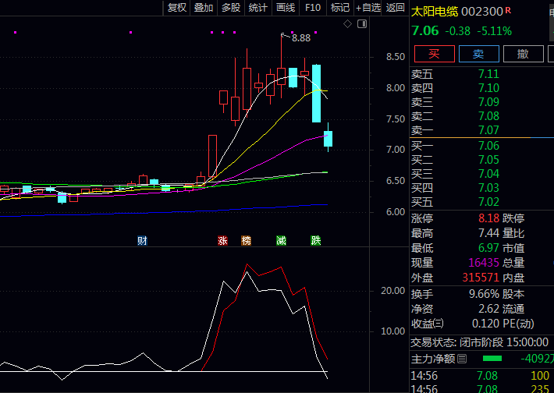
Task: Open the 画线 drawing tools
Action: 286,8
